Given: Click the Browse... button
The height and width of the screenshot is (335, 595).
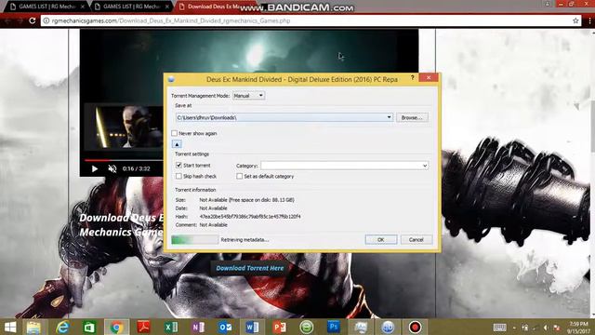Looking at the screenshot, I should coord(412,118).
